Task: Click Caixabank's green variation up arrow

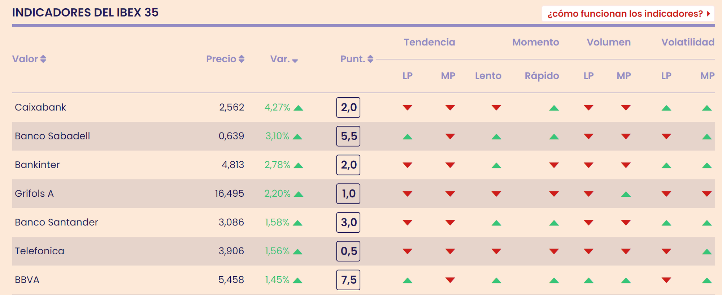Action: pyautogui.click(x=298, y=108)
